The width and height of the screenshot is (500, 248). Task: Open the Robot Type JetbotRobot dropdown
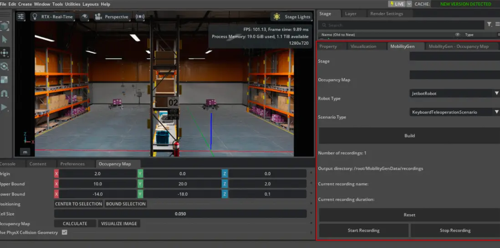454,93
